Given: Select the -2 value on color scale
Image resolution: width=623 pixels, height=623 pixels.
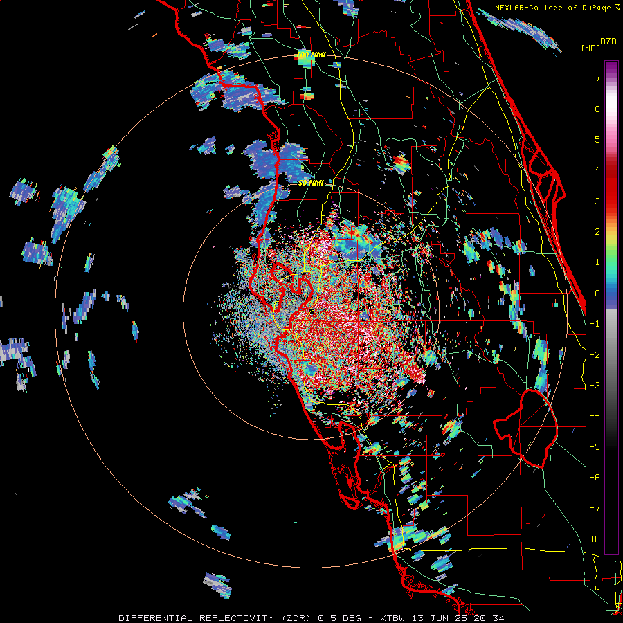Looking at the screenshot, I should point(595,354).
